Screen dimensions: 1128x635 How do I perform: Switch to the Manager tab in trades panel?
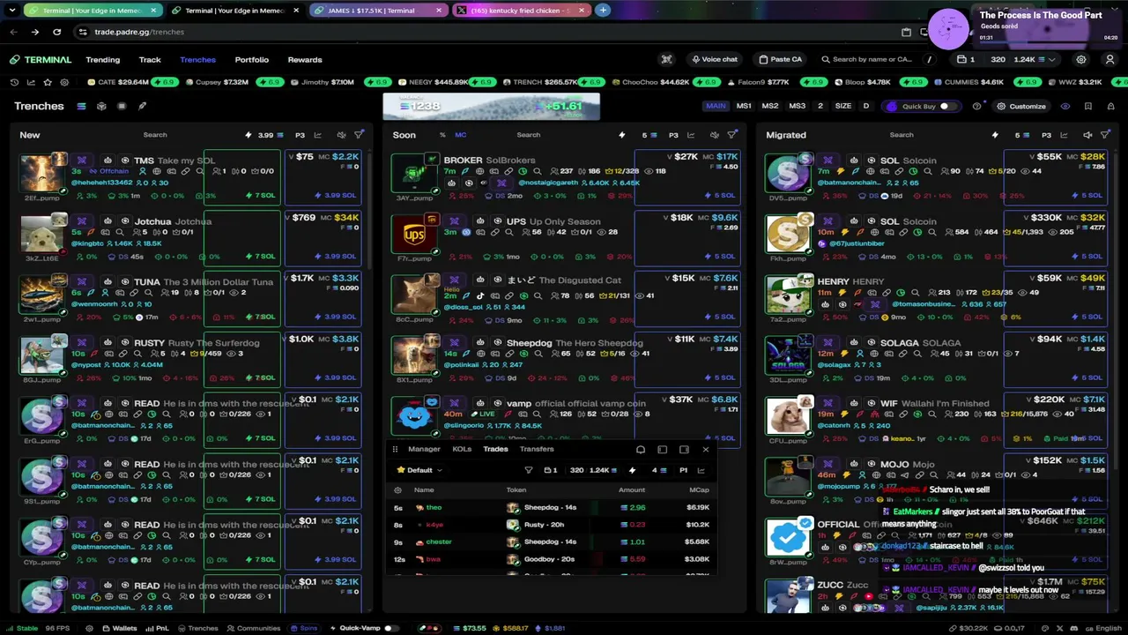point(424,449)
